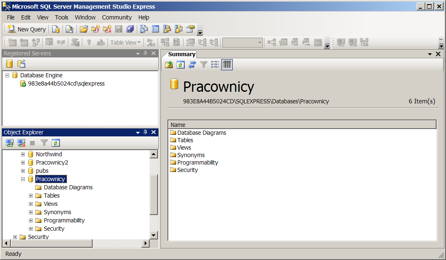Expand the Northwind database node
This screenshot has height=260, width=446.
coord(23,155)
